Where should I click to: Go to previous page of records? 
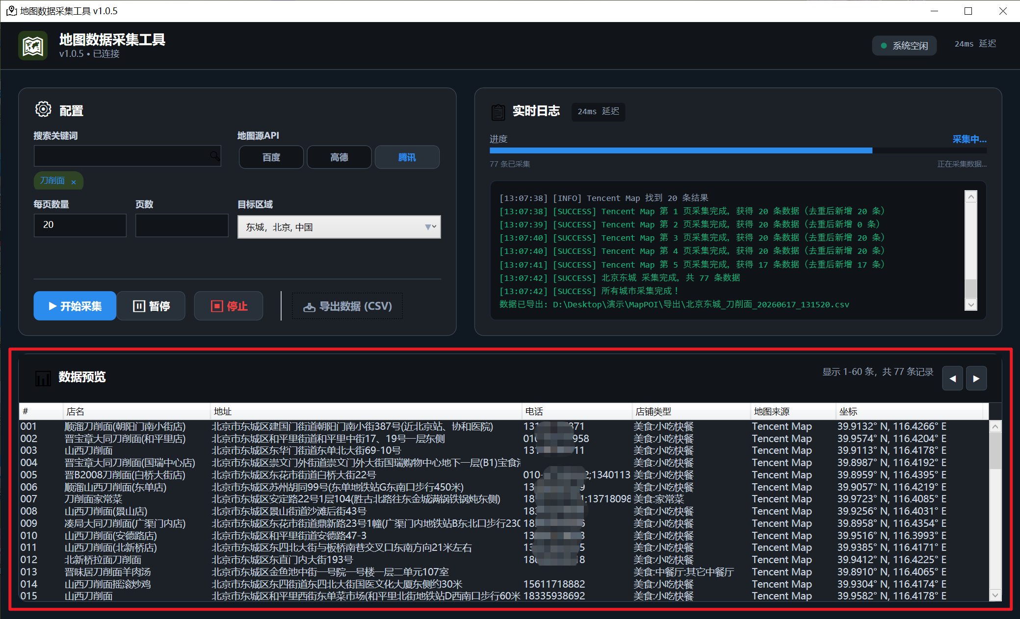pos(952,378)
